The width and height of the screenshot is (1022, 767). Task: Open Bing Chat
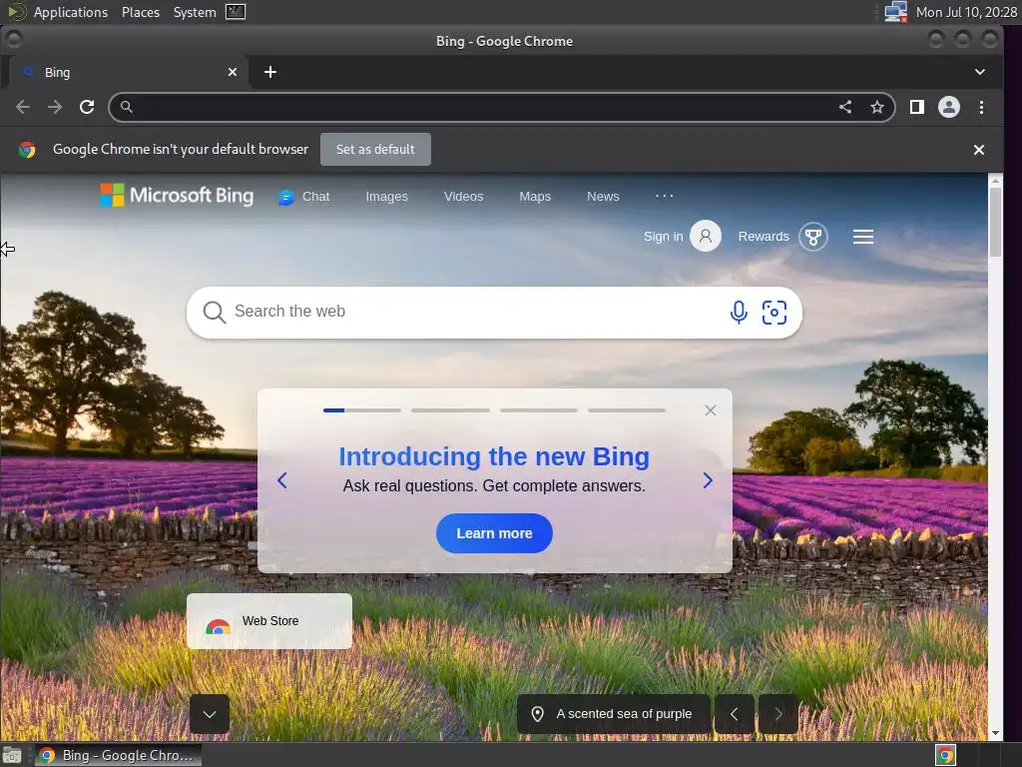point(303,197)
